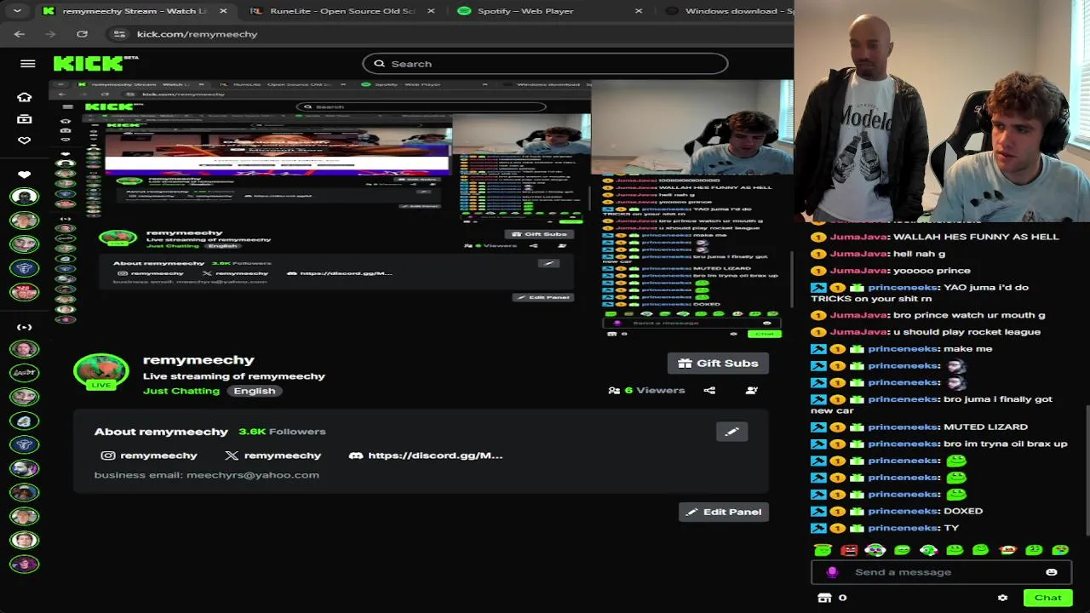Open site information icon in address bar
The height and width of the screenshot is (613, 1090).
click(119, 34)
